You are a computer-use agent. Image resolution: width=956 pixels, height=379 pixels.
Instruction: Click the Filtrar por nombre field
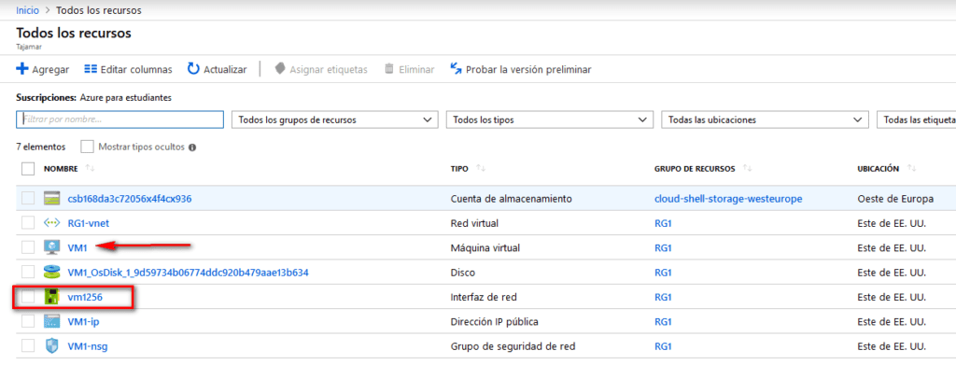(120, 119)
